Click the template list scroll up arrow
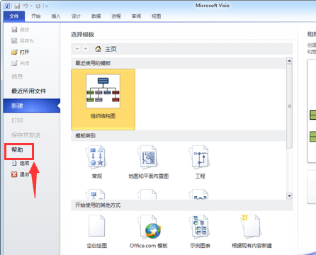 pyautogui.click(x=289, y=61)
